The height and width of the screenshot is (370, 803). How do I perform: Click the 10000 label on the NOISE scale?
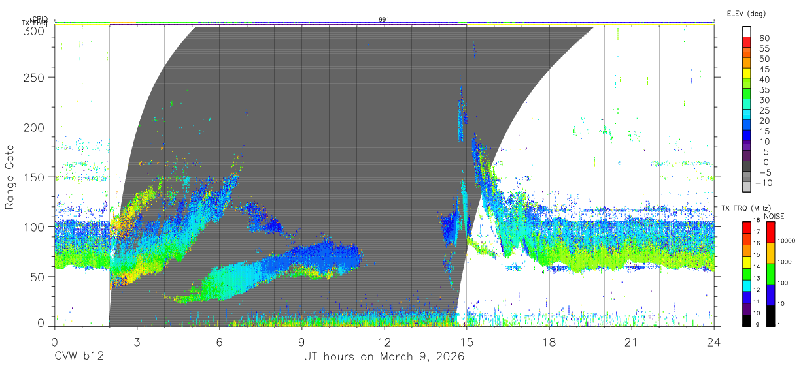tap(787, 241)
